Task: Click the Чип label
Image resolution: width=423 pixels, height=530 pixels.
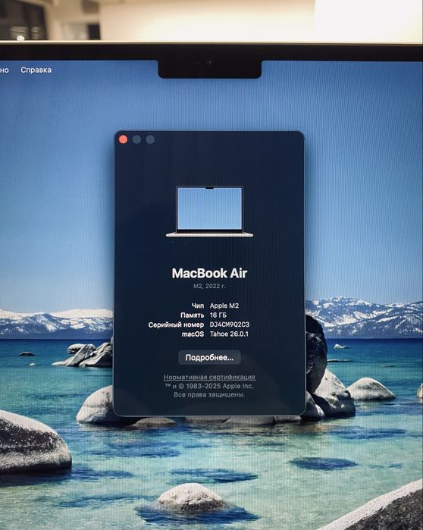Action: (198, 306)
